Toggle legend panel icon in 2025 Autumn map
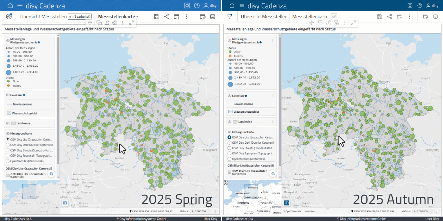Screen dimensions: 443x221 pyautogui.click(x=287, y=203)
